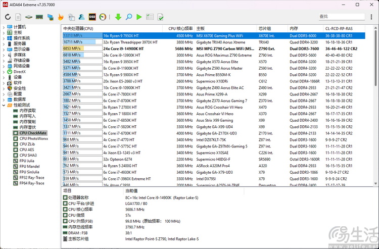Open the FPU Mandel benchmark
This screenshot has width=379, height=249.
click(x=29, y=166)
